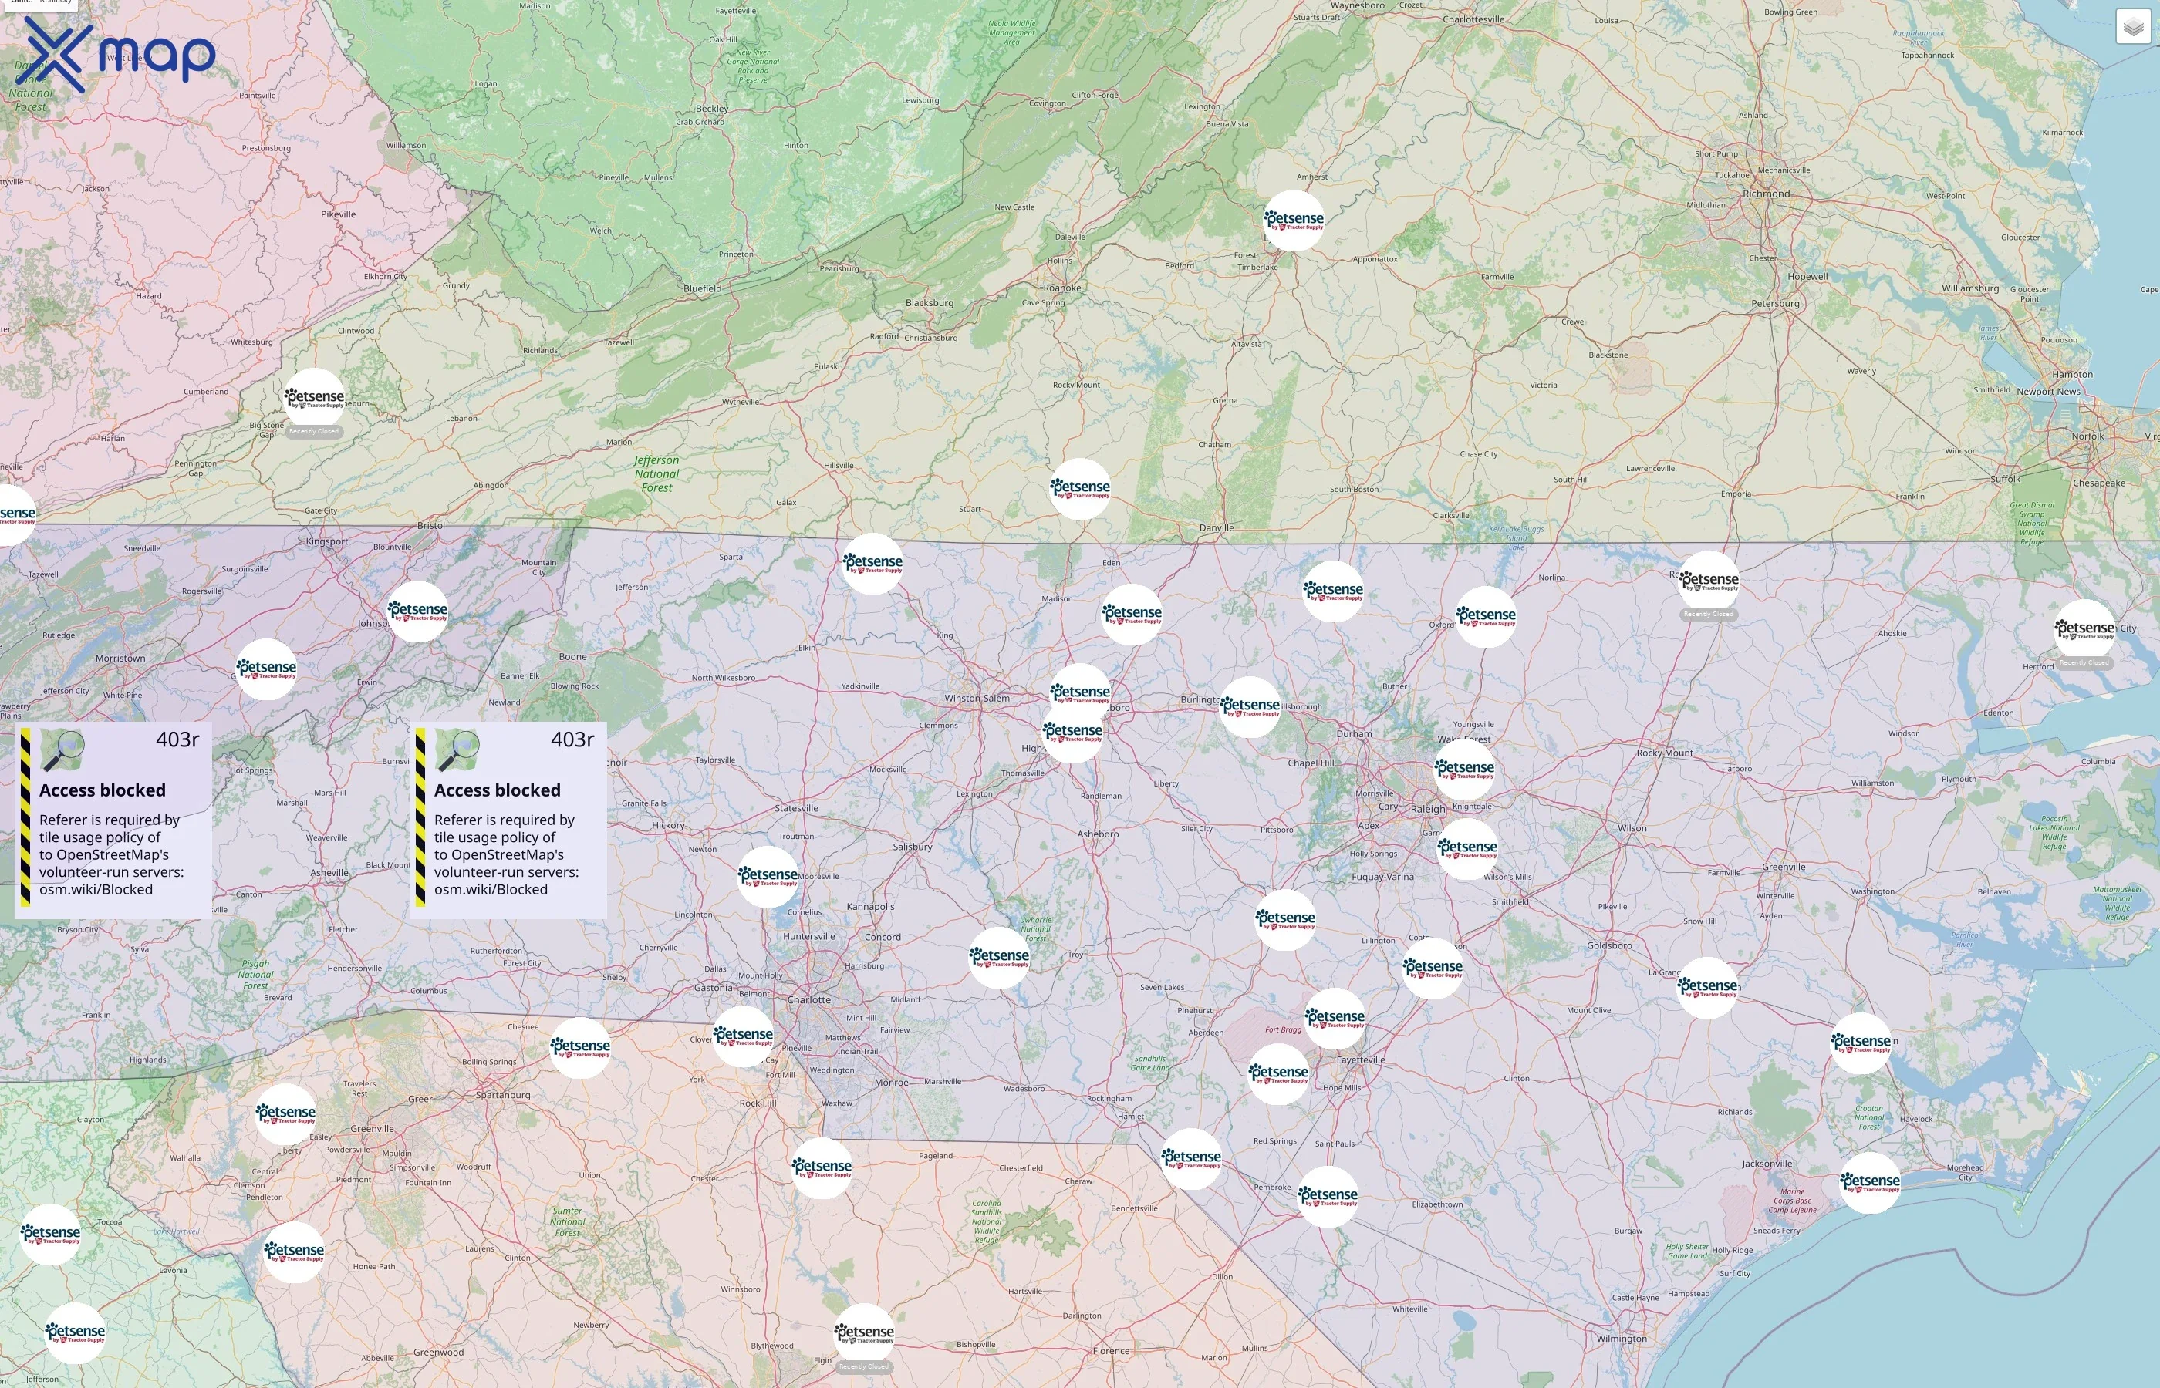Open the map layers control

tap(2132, 27)
